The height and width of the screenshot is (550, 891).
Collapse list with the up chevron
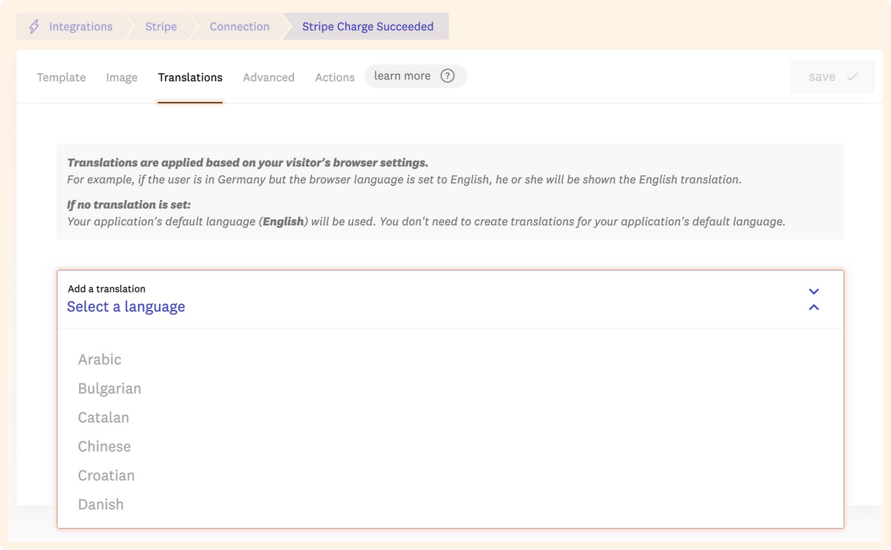[x=813, y=307]
